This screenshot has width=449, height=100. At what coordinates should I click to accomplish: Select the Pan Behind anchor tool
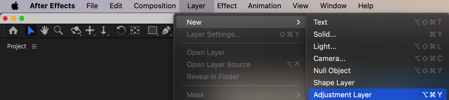click(x=135, y=30)
